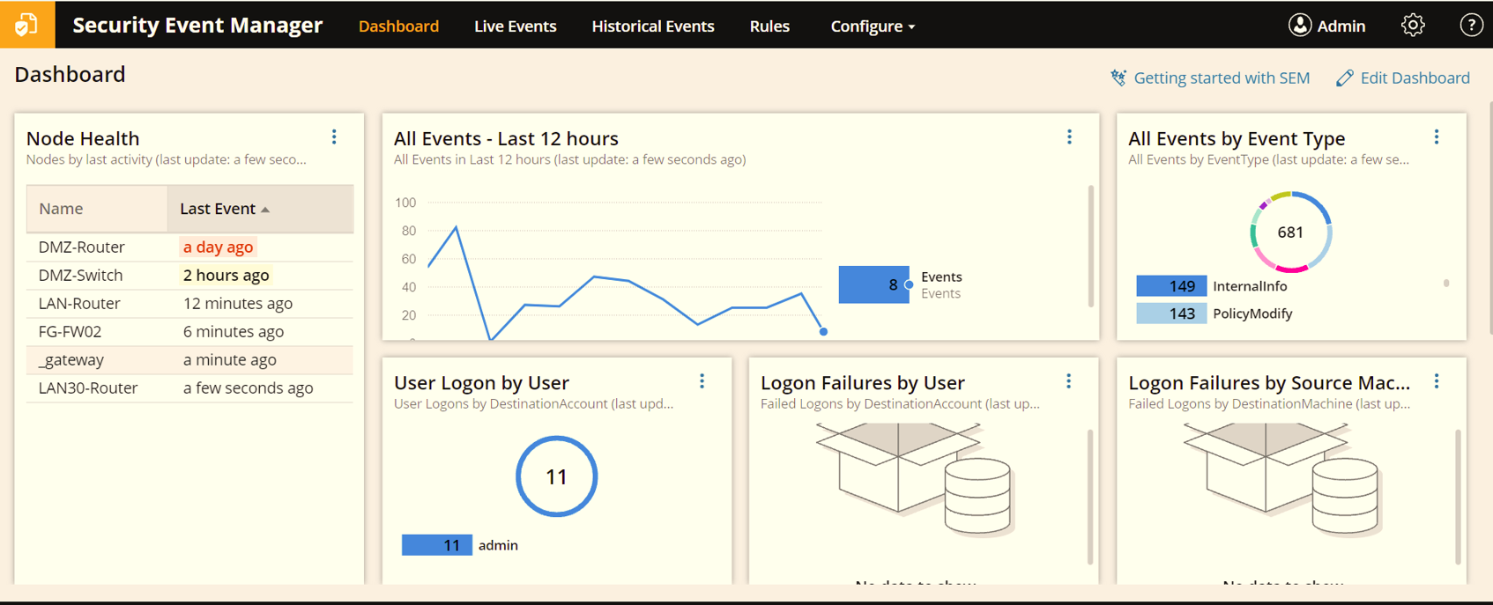Click the All Events widget vertical scrollbar
The image size is (1493, 605).
pyautogui.click(x=1091, y=246)
